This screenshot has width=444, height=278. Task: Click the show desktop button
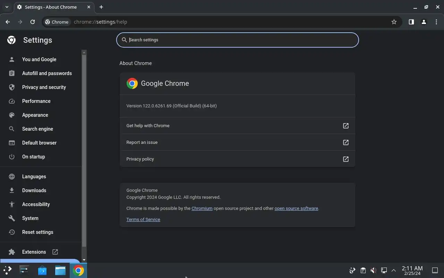coord(435,270)
